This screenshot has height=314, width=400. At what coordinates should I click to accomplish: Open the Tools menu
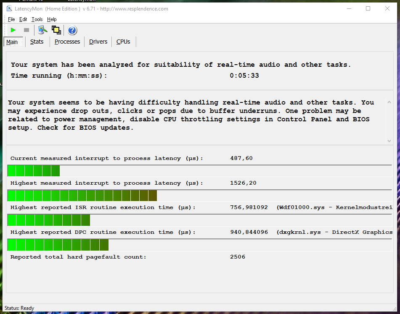tap(37, 19)
